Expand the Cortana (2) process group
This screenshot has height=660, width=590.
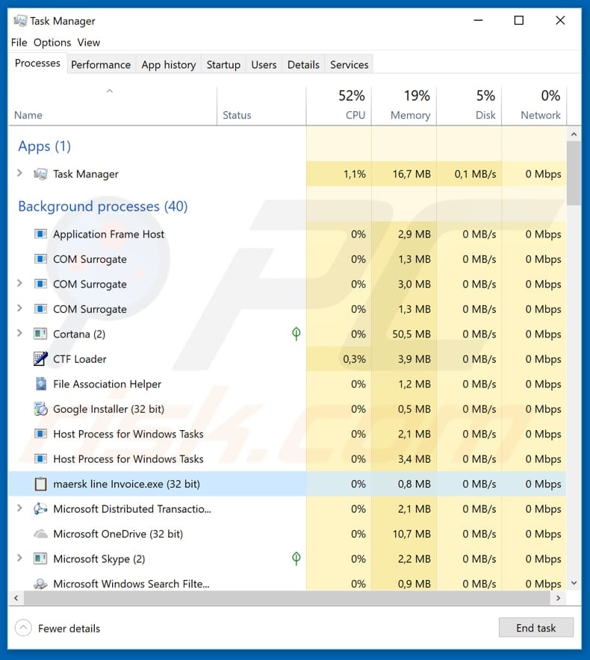(x=19, y=333)
